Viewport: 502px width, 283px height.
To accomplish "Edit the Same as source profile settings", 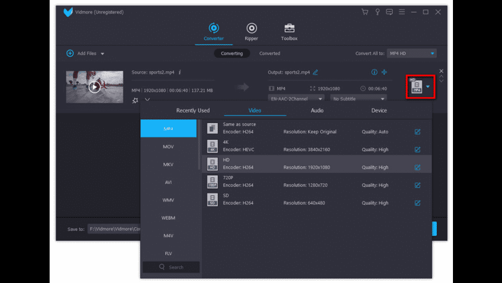I will [x=418, y=132].
